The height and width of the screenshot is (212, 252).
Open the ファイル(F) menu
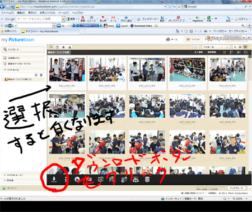[7, 13]
